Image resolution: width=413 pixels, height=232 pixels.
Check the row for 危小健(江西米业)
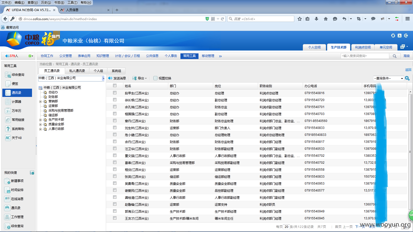[x=115, y=135]
